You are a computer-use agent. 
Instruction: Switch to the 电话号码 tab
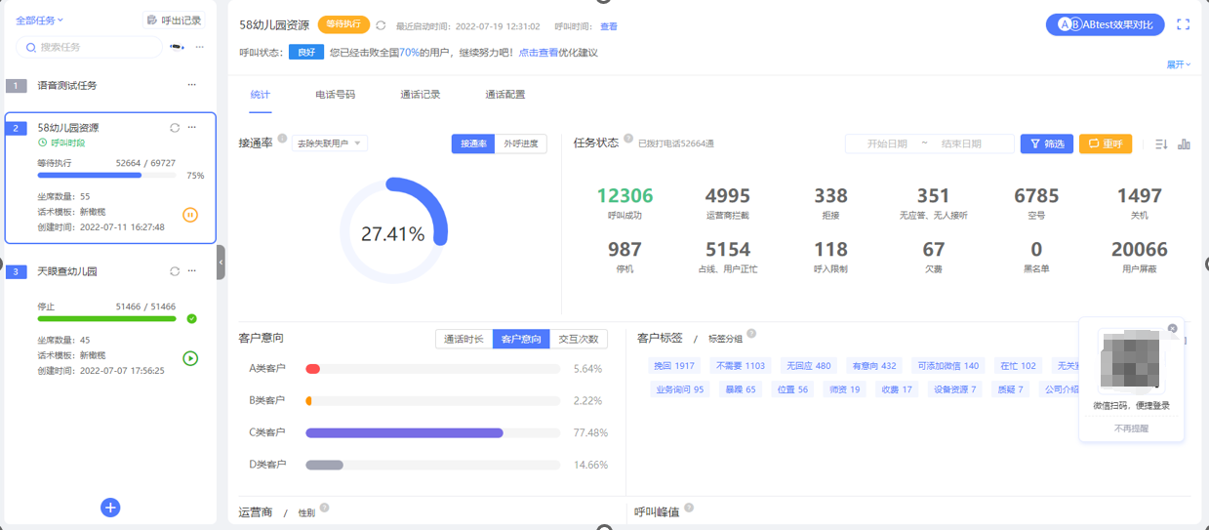335,95
